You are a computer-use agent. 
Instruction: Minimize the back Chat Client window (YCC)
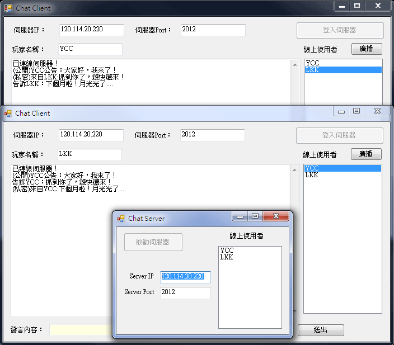click(342, 6)
